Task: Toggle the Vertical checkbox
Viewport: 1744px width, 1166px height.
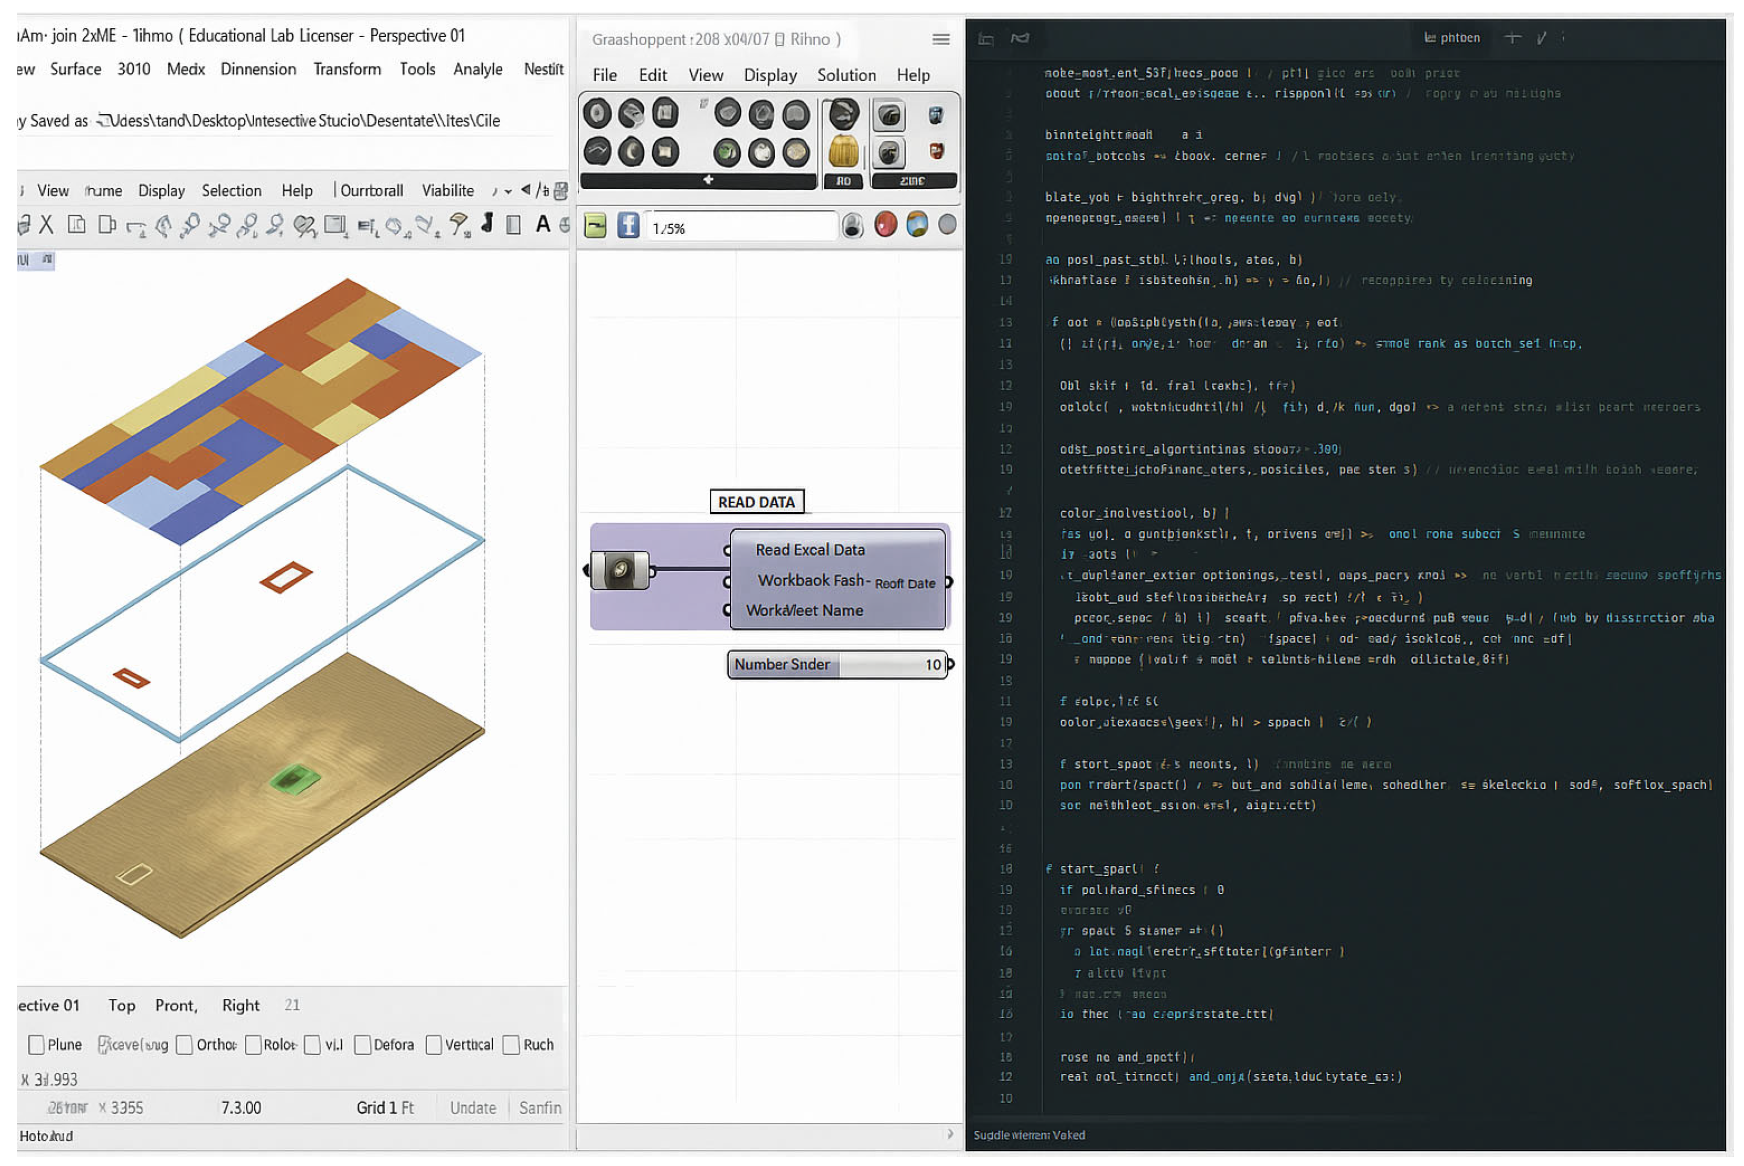Action: [434, 1045]
